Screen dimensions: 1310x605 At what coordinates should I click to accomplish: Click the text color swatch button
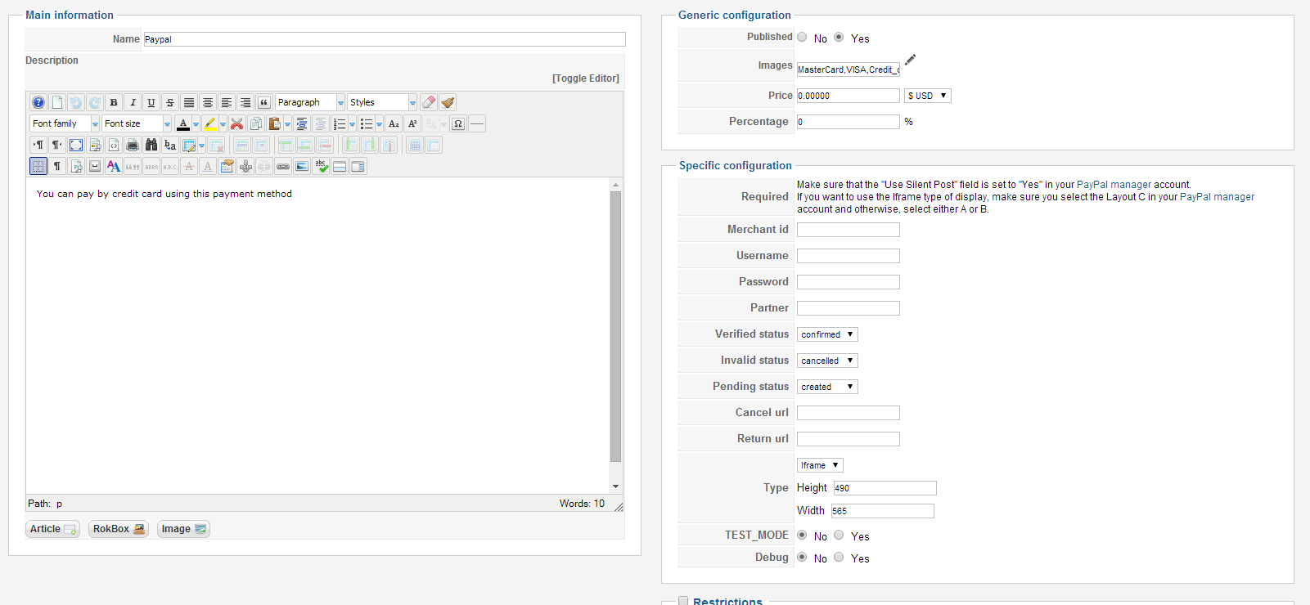point(183,123)
